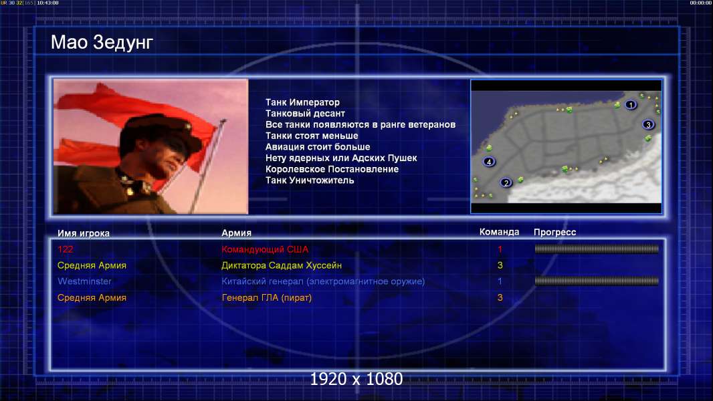
Task: Click team number in ГЛА пират row
Action: [500, 297]
